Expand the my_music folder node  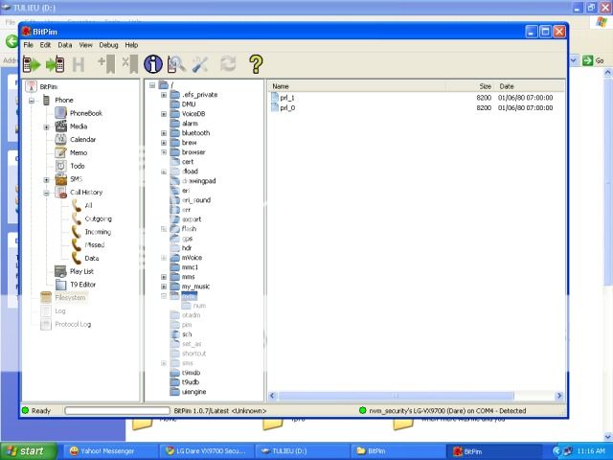click(164, 287)
